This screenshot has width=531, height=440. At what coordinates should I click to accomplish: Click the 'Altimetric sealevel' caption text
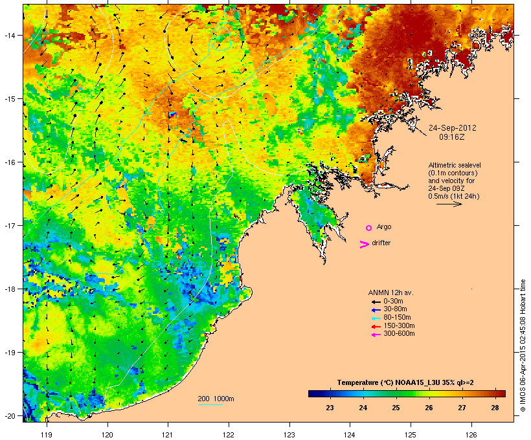455,165
